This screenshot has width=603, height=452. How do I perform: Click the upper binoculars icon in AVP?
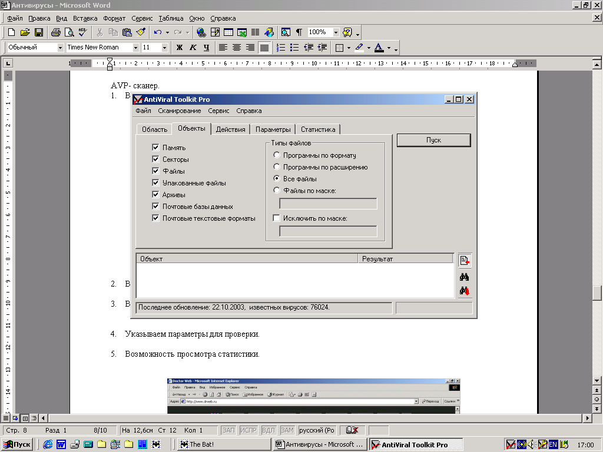tap(464, 277)
